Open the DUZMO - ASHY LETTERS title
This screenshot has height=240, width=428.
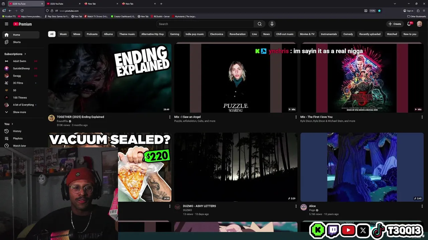(x=199, y=206)
